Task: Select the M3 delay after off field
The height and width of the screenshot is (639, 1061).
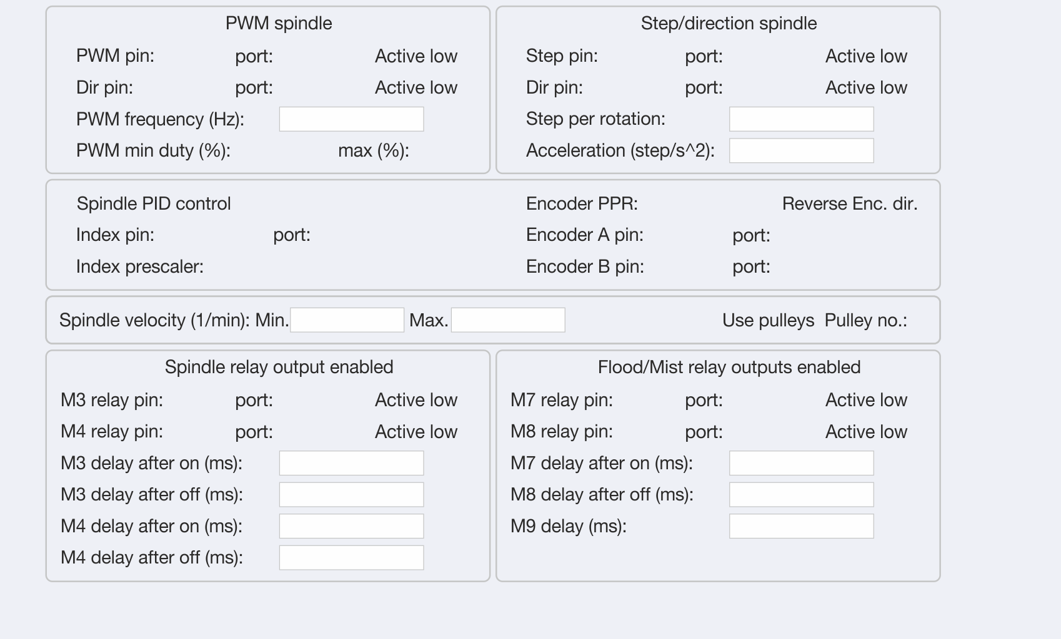Action: pos(351,495)
